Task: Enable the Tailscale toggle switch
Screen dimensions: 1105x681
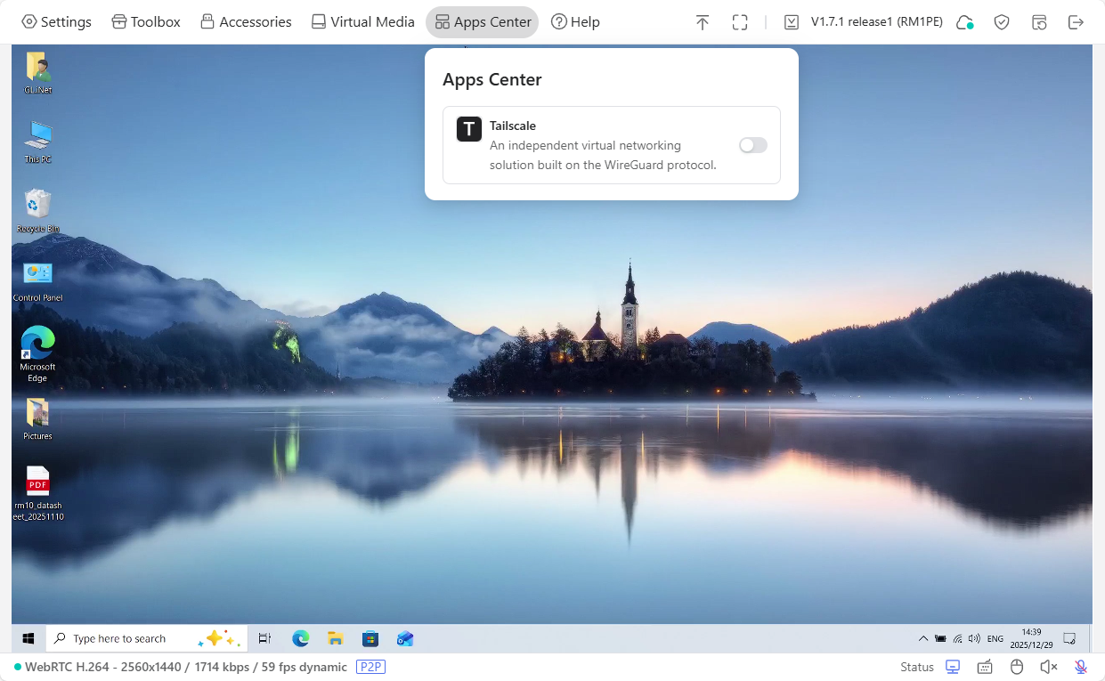Action: 752,145
